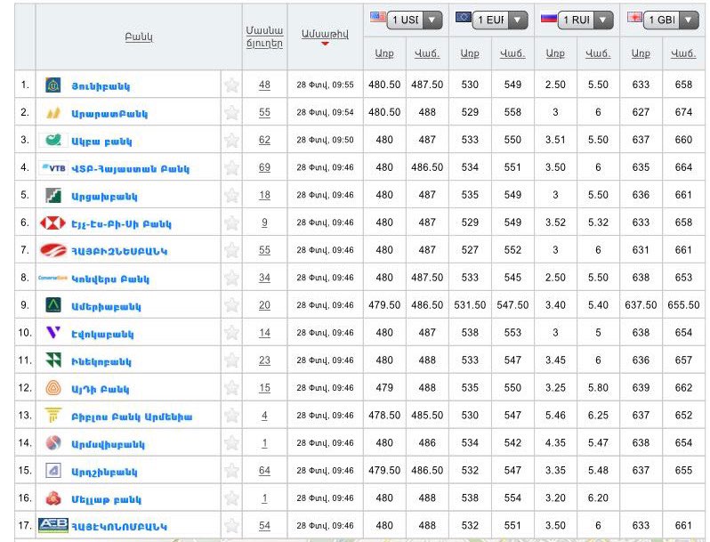710x542 pixels.
Task: Click the Inecobank green logo in row 11
Action: 53,360
